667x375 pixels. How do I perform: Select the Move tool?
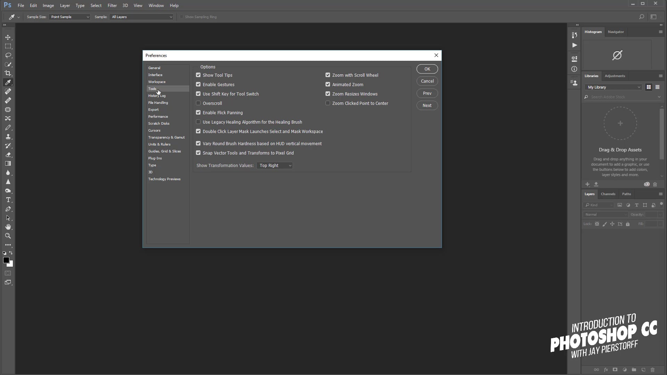click(x=8, y=37)
